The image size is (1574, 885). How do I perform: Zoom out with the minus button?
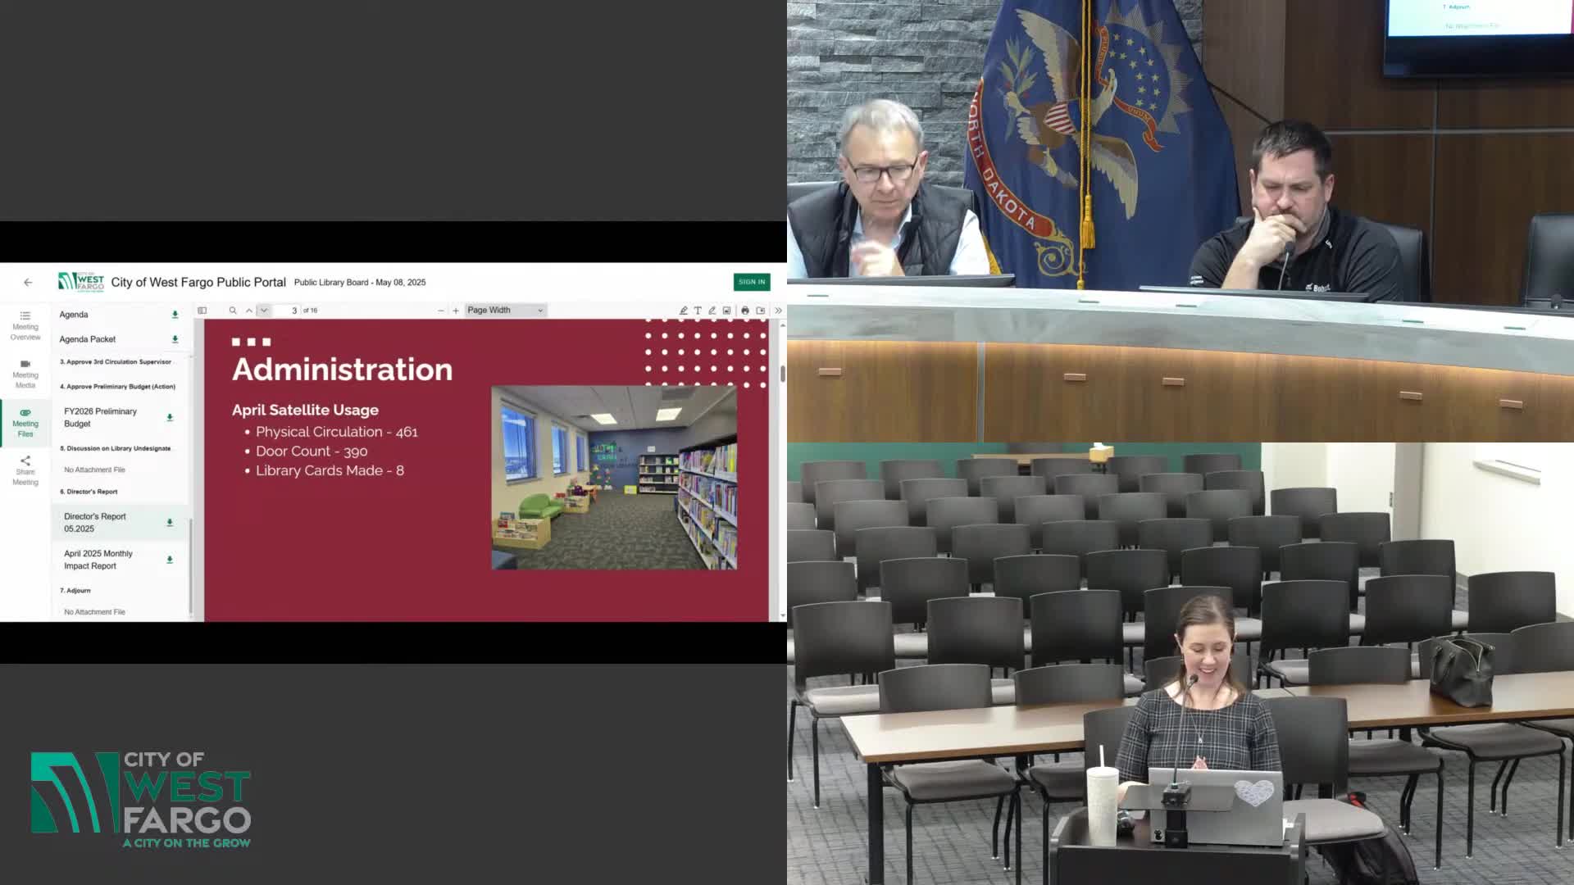(x=441, y=311)
